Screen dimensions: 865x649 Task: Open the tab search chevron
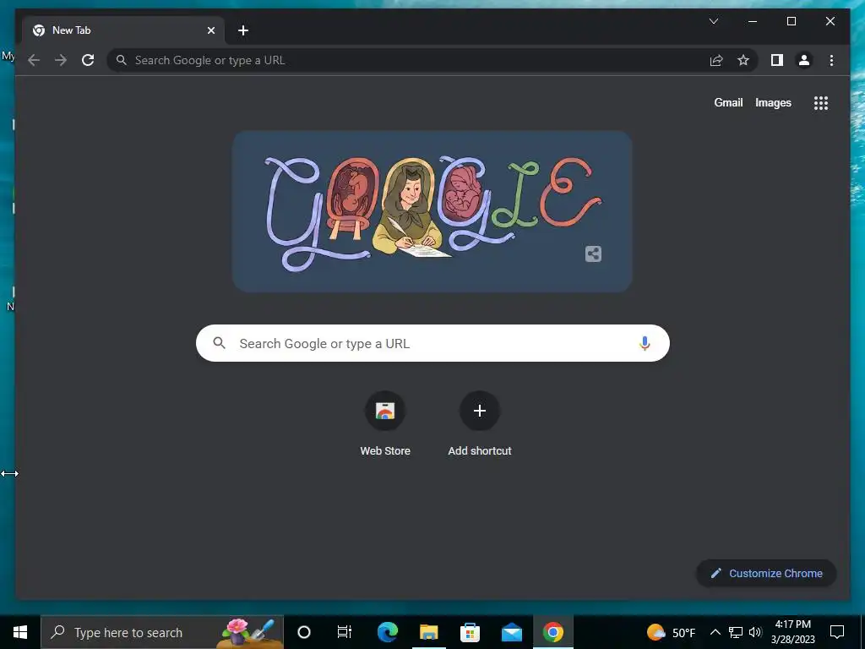click(713, 21)
